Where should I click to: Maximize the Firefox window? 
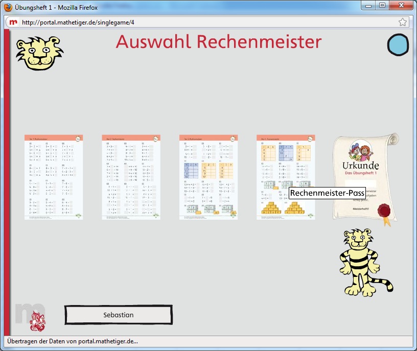coord(382,5)
